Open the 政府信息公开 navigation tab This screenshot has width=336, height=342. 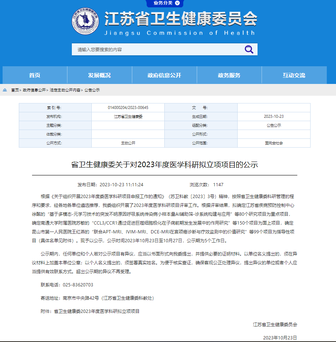pos(164,75)
